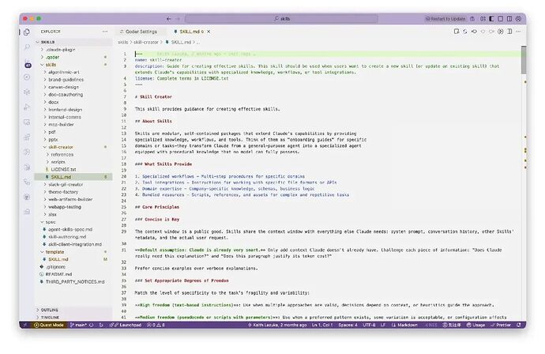Click the Explorer more actions ellipsis
Screen dimensions: 545x354
click(x=106, y=32)
